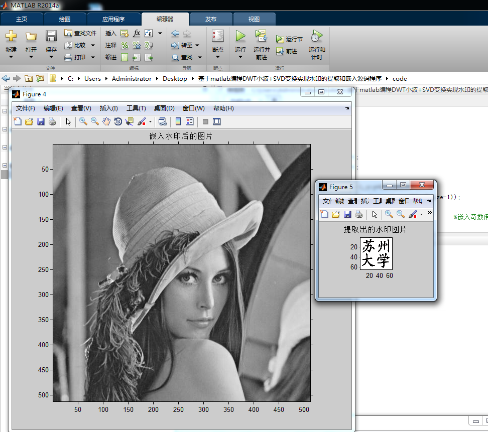
Task: Click the Lena image in Figure 4
Action: [x=182, y=273]
